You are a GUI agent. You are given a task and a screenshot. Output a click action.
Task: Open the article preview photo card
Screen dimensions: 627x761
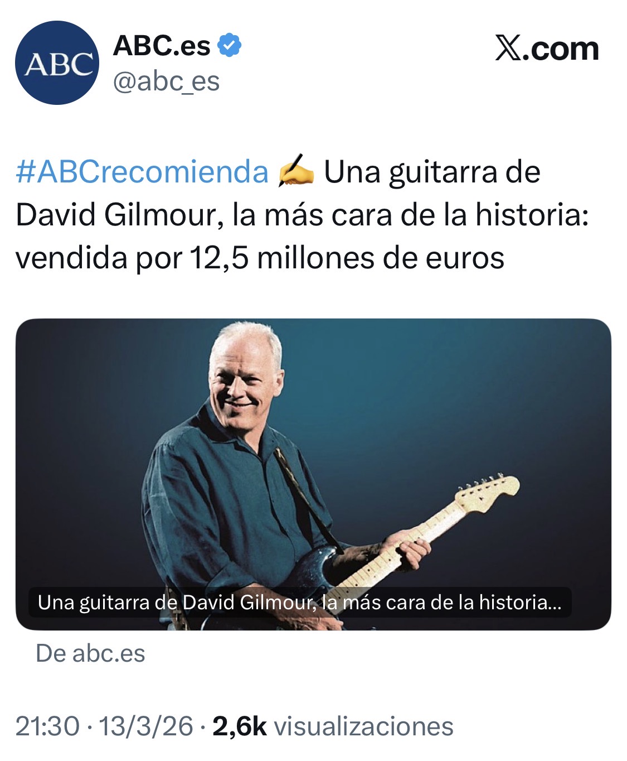(313, 474)
